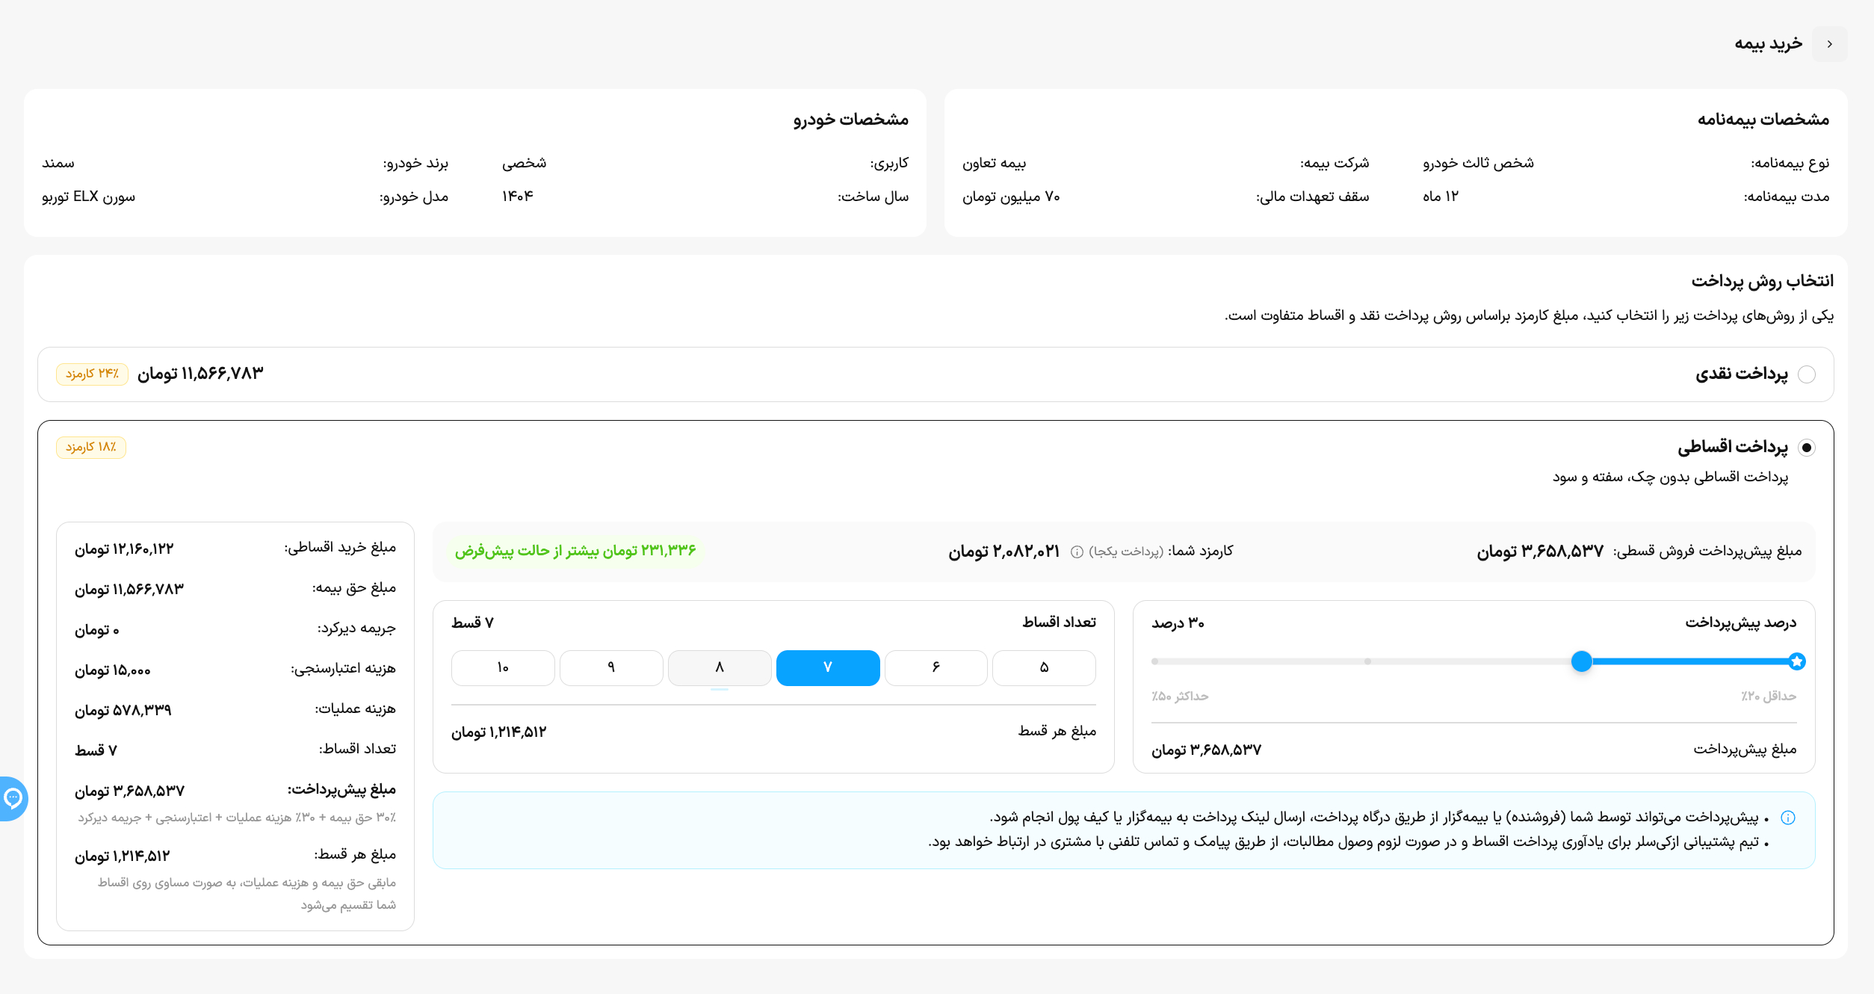Choose 8 installments option

(720, 667)
